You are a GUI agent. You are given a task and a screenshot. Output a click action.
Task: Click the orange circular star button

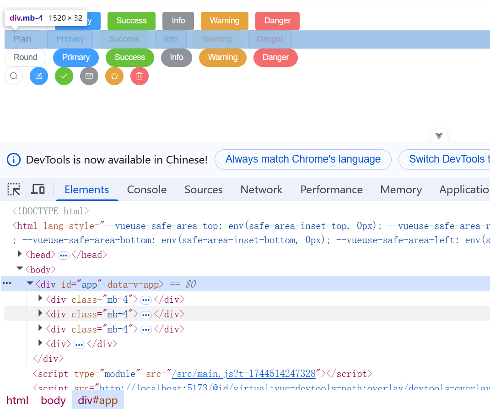[x=114, y=76]
